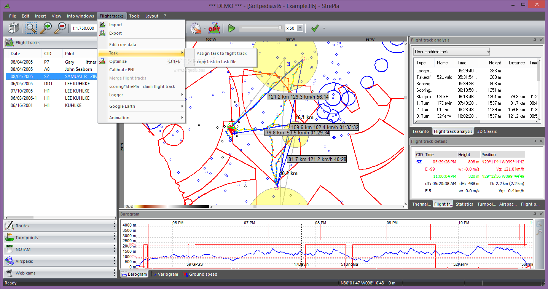Expand the Google Earth submenu
Screen dimensions: 548x289
(x=142, y=106)
